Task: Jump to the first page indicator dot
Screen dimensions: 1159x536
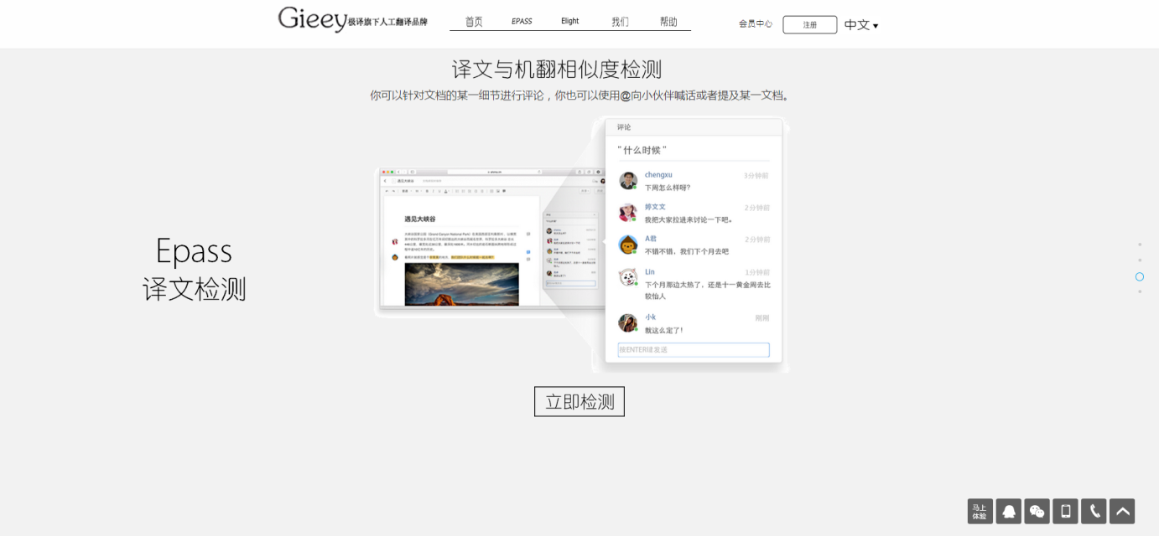Action: [1140, 245]
